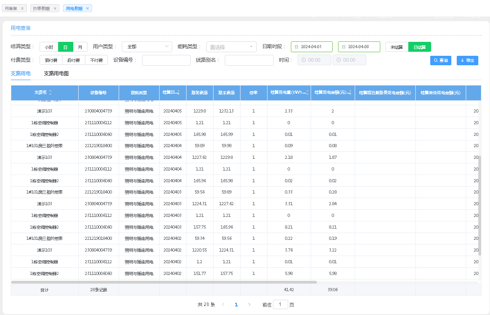Open the 用户类型 dropdown
This screenshot has width=490, height=315.
click(147, 47)
